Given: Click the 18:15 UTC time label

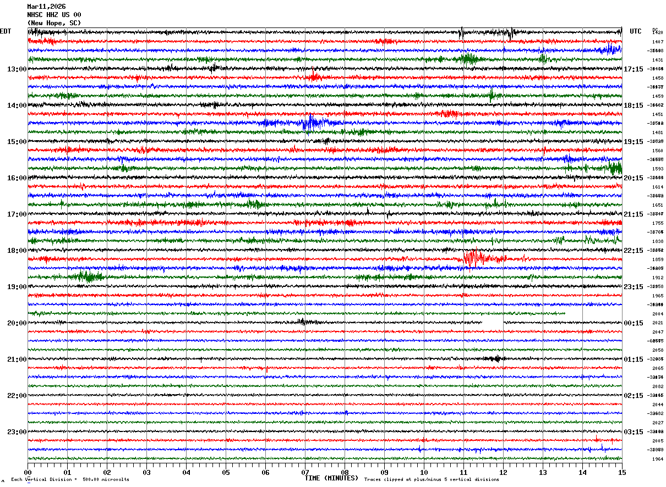Looking at the screenshot, I should pos(634,106).
